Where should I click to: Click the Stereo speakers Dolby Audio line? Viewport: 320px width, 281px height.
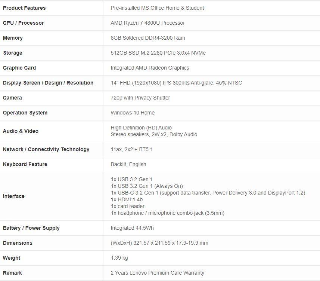pyautogui.click(x=154, y=134)
